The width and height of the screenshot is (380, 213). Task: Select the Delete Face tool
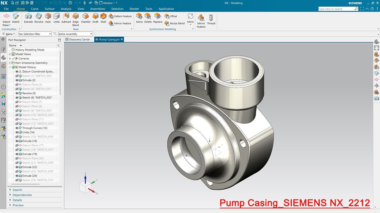tap(148, 18)
